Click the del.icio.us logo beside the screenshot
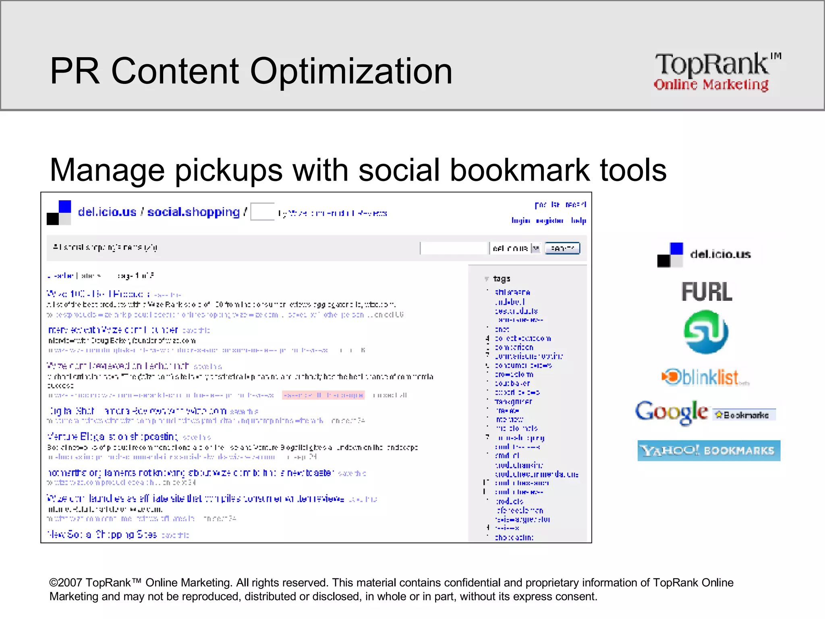 [x=704, y=255]
